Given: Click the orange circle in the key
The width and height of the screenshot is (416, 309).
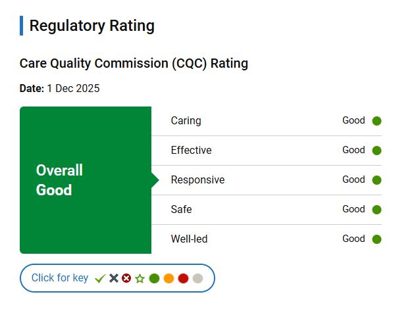Looking at the screenshot, I should coord(169,278).
